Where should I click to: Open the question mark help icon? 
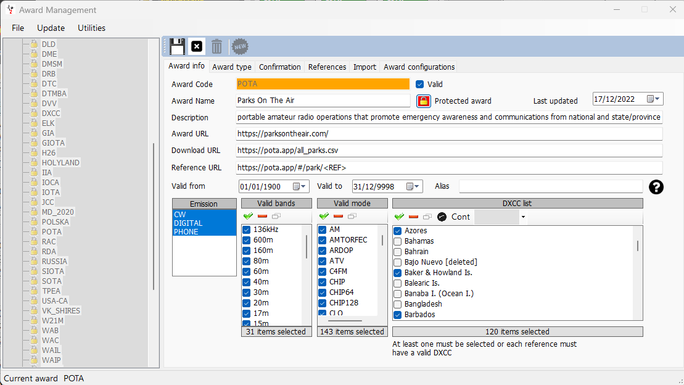[656, 187]
